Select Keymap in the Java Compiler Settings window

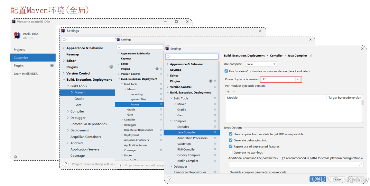(x=176, y=70)
